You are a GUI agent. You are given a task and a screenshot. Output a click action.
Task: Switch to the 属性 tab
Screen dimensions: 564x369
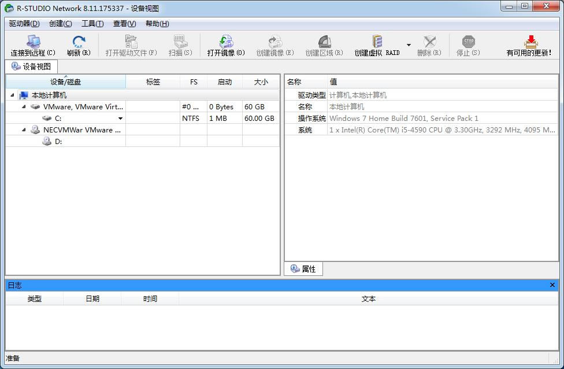(x=303, y=269)
